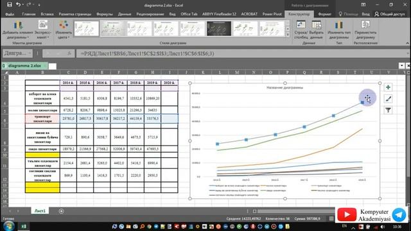Click Excel icon on the taskbar

[24, 227]
